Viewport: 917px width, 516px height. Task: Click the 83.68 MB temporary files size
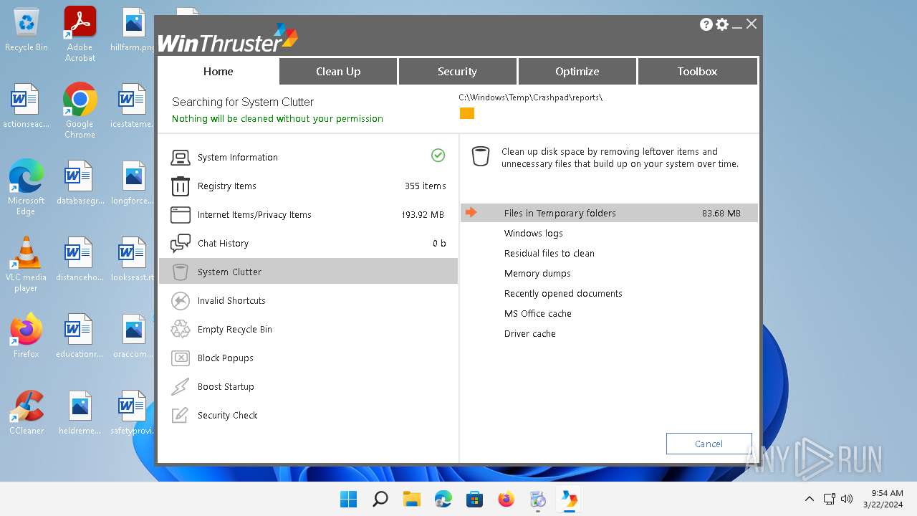[x=721, y=213]
